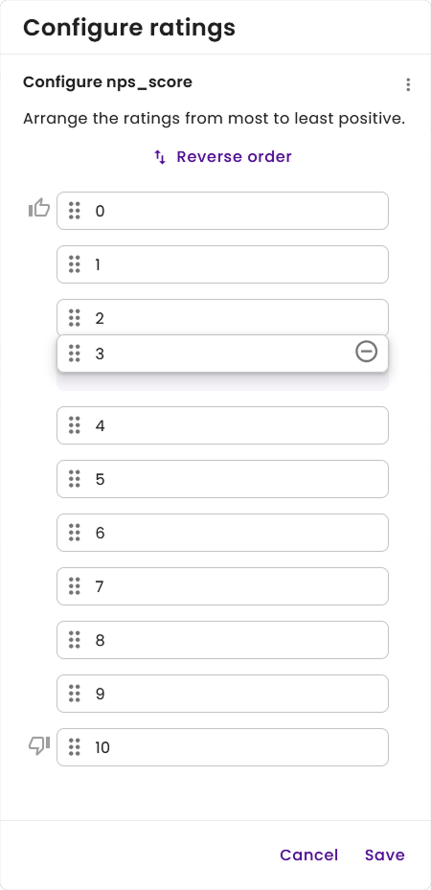Cancel the ratings configuration
Image resolution: width=431 pixels, height=890 pixels.
[x=309, y=855]
